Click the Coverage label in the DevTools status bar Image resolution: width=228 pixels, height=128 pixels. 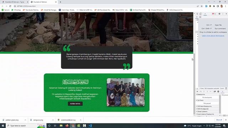pyautogui.click(x=222, y=89)
